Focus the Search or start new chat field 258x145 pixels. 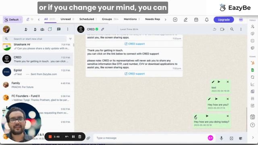click(35, 39)
